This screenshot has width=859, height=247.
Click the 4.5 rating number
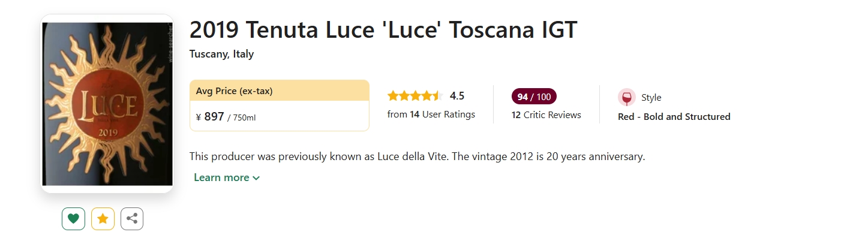pyautogui.click(x=457, y=96)
